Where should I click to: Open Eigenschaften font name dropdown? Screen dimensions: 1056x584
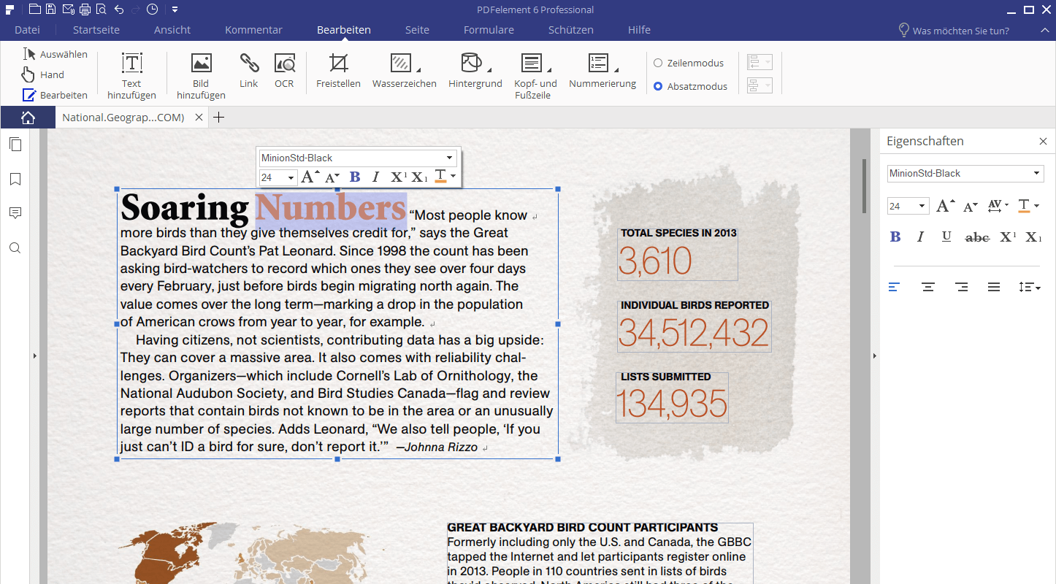(x=1036, y=174)
